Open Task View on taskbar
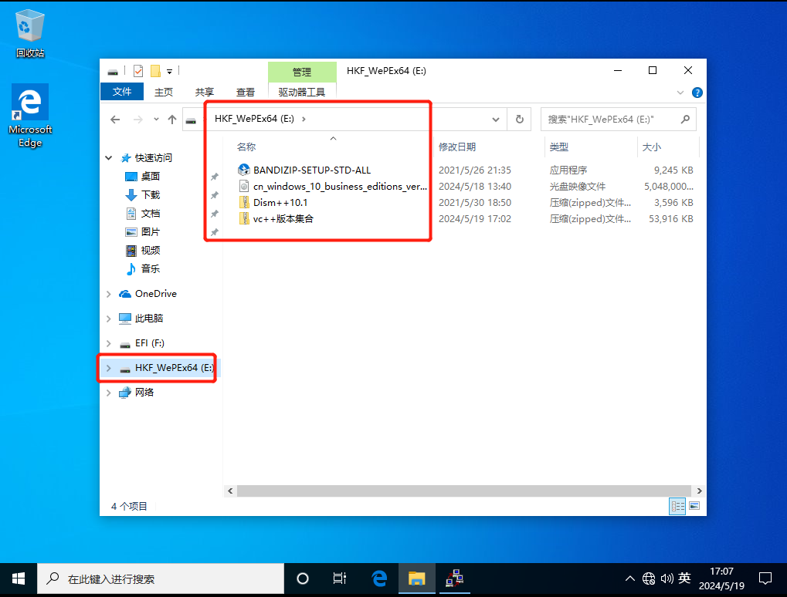Viewport: 787px width, 597px height. point(340,579)
